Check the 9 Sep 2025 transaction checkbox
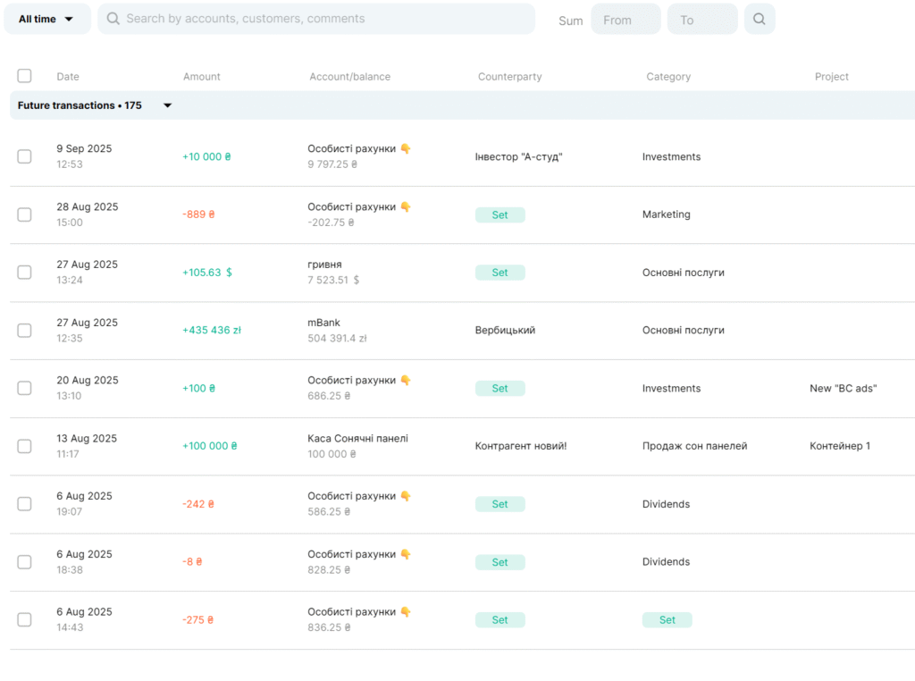Image resolution: width=915 pixels, height=681 pixels. point(24,156)
